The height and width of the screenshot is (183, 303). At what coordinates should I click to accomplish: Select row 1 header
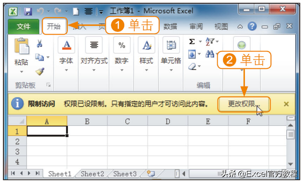click(x=17, y=131)
